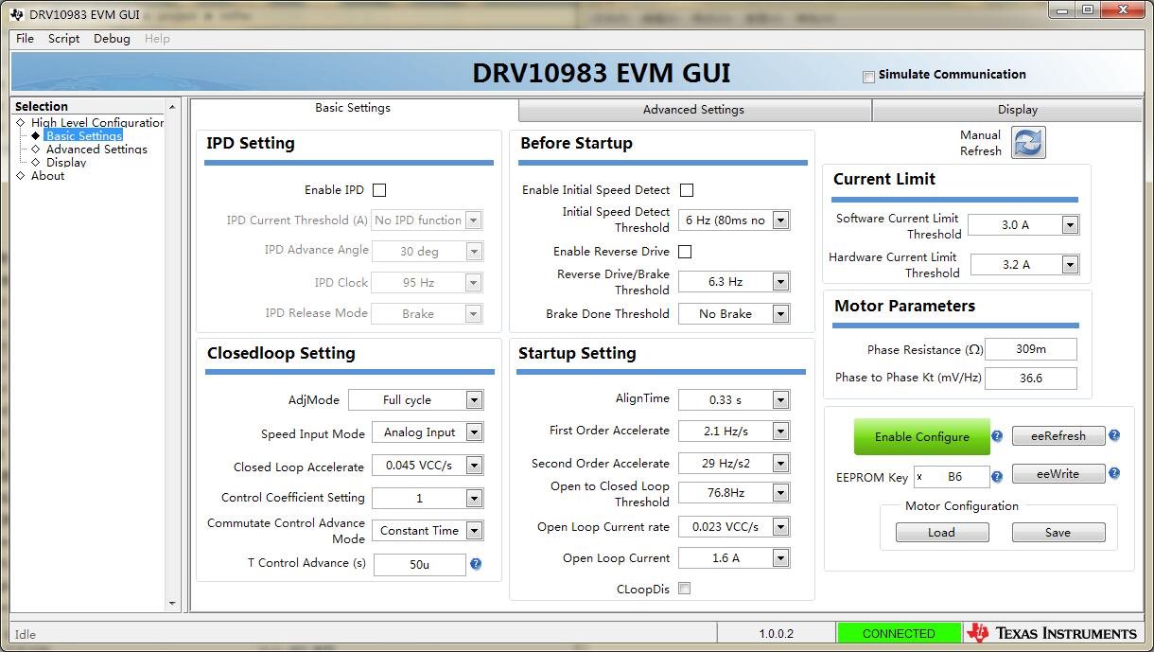Click the EEPROM Key input field

click(952, 477)
